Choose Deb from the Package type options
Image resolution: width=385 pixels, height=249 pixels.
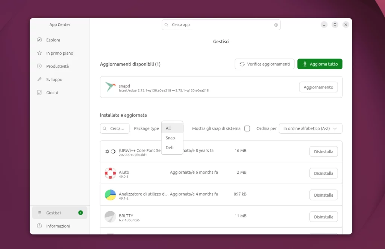tap(170, 148)
